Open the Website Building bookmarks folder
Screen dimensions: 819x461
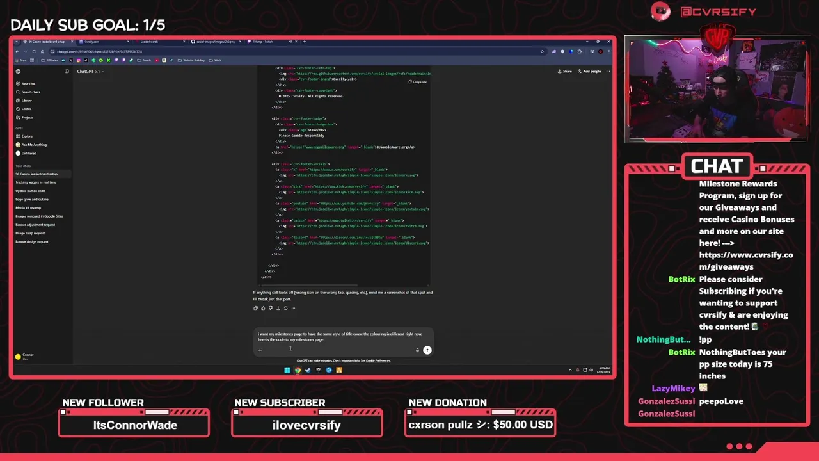coord(191,60)
